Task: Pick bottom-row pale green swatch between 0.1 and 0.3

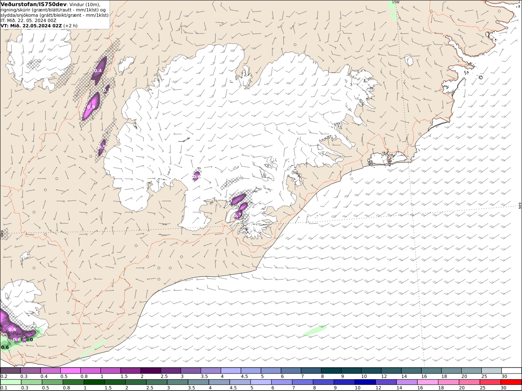Action: click(10, 382)
